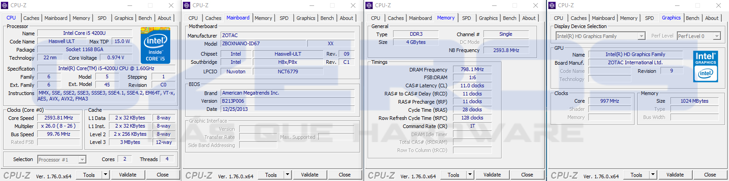Click the CAS# Latency value '11.0 clocks'
Image resolution: width=729 pixels, height=181 pixels.
pyautogui.click(x=472, y=86)
